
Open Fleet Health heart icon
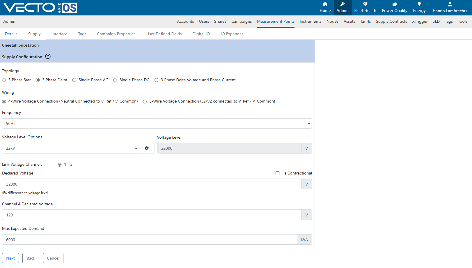pyautogui.click(x=365, y=8)
